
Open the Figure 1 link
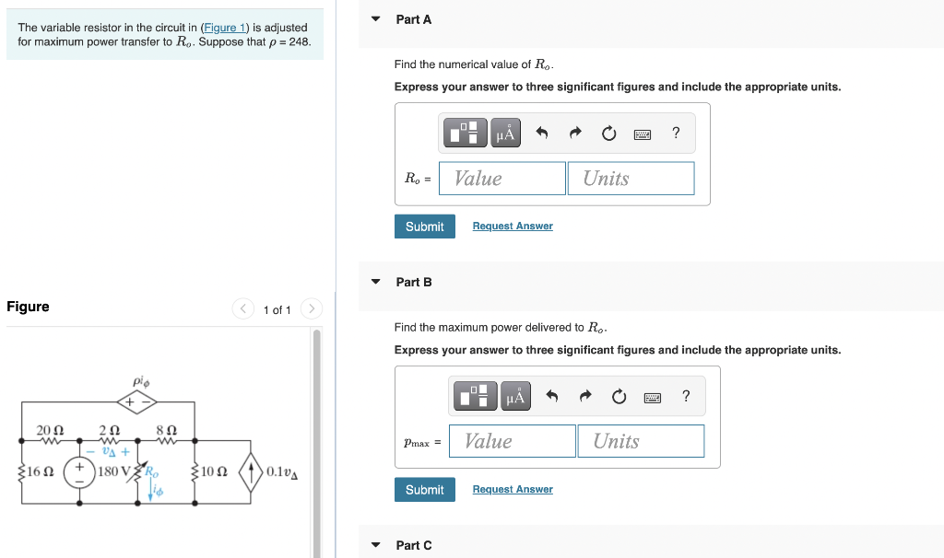pos(225,28)
